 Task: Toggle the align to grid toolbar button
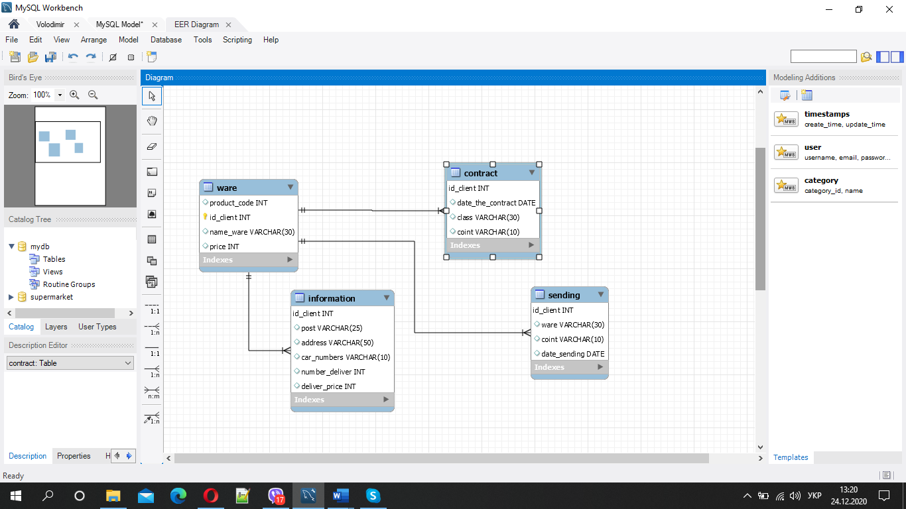click(131, 57)
